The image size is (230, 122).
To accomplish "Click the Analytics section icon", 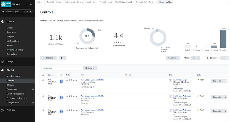I will point(3,110).
